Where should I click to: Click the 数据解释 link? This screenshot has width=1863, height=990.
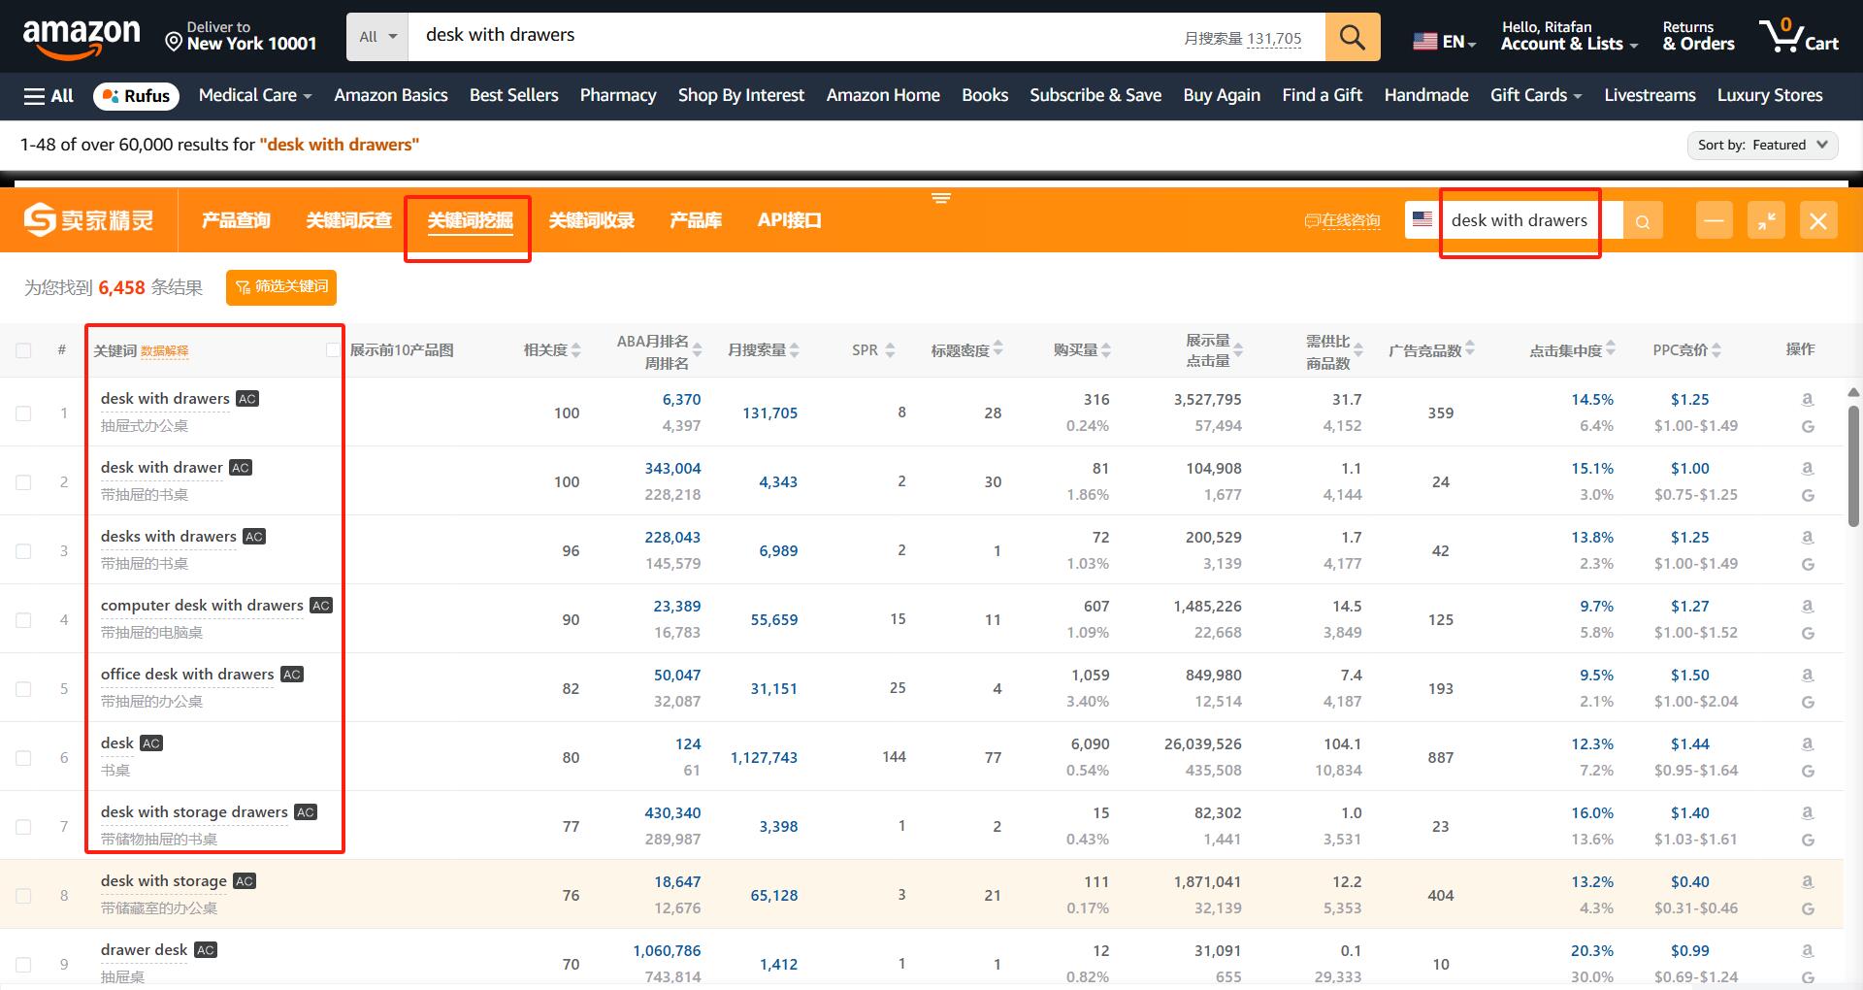[x=165, y=351]
